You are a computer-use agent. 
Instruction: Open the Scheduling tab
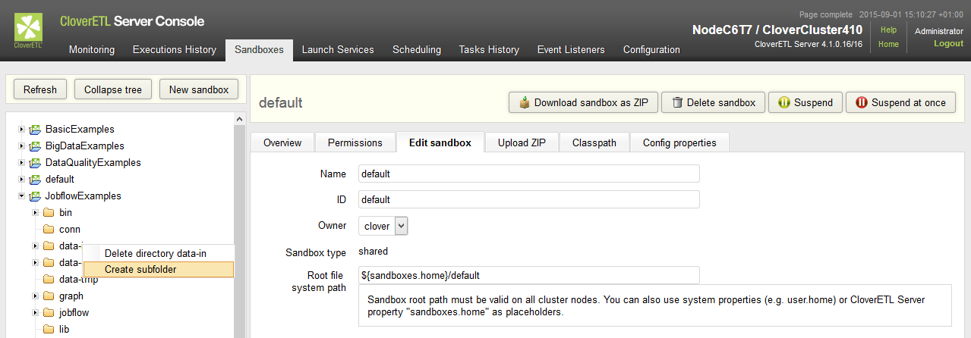416,50
